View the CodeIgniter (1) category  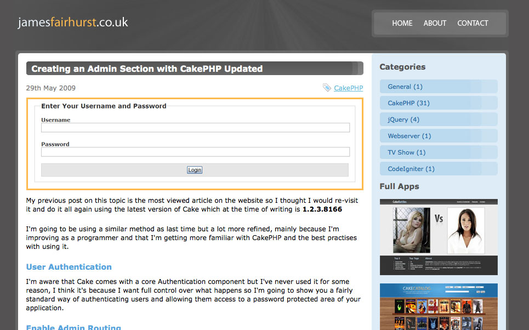[x=411, y=169]
